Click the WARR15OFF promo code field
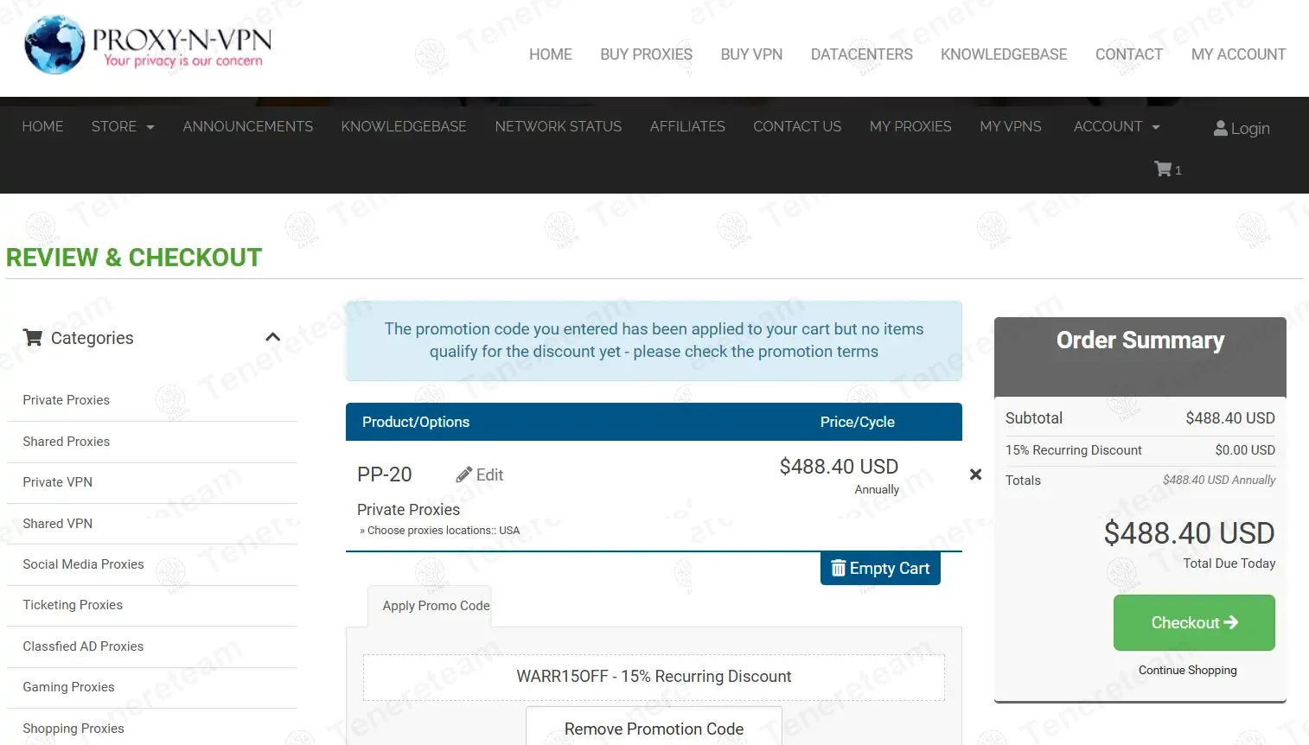Viewport: 1309px width, 745px height. [x=654, y=677]
